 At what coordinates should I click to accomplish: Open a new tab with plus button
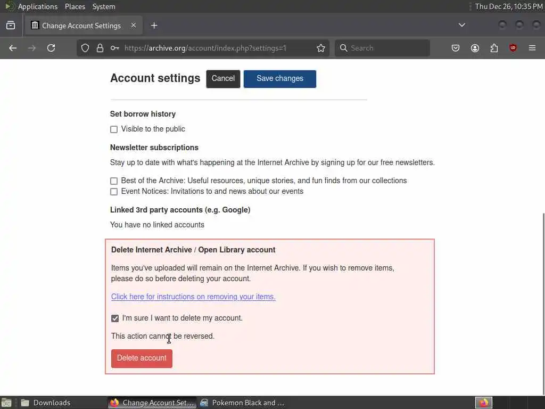tap(154, 26)
